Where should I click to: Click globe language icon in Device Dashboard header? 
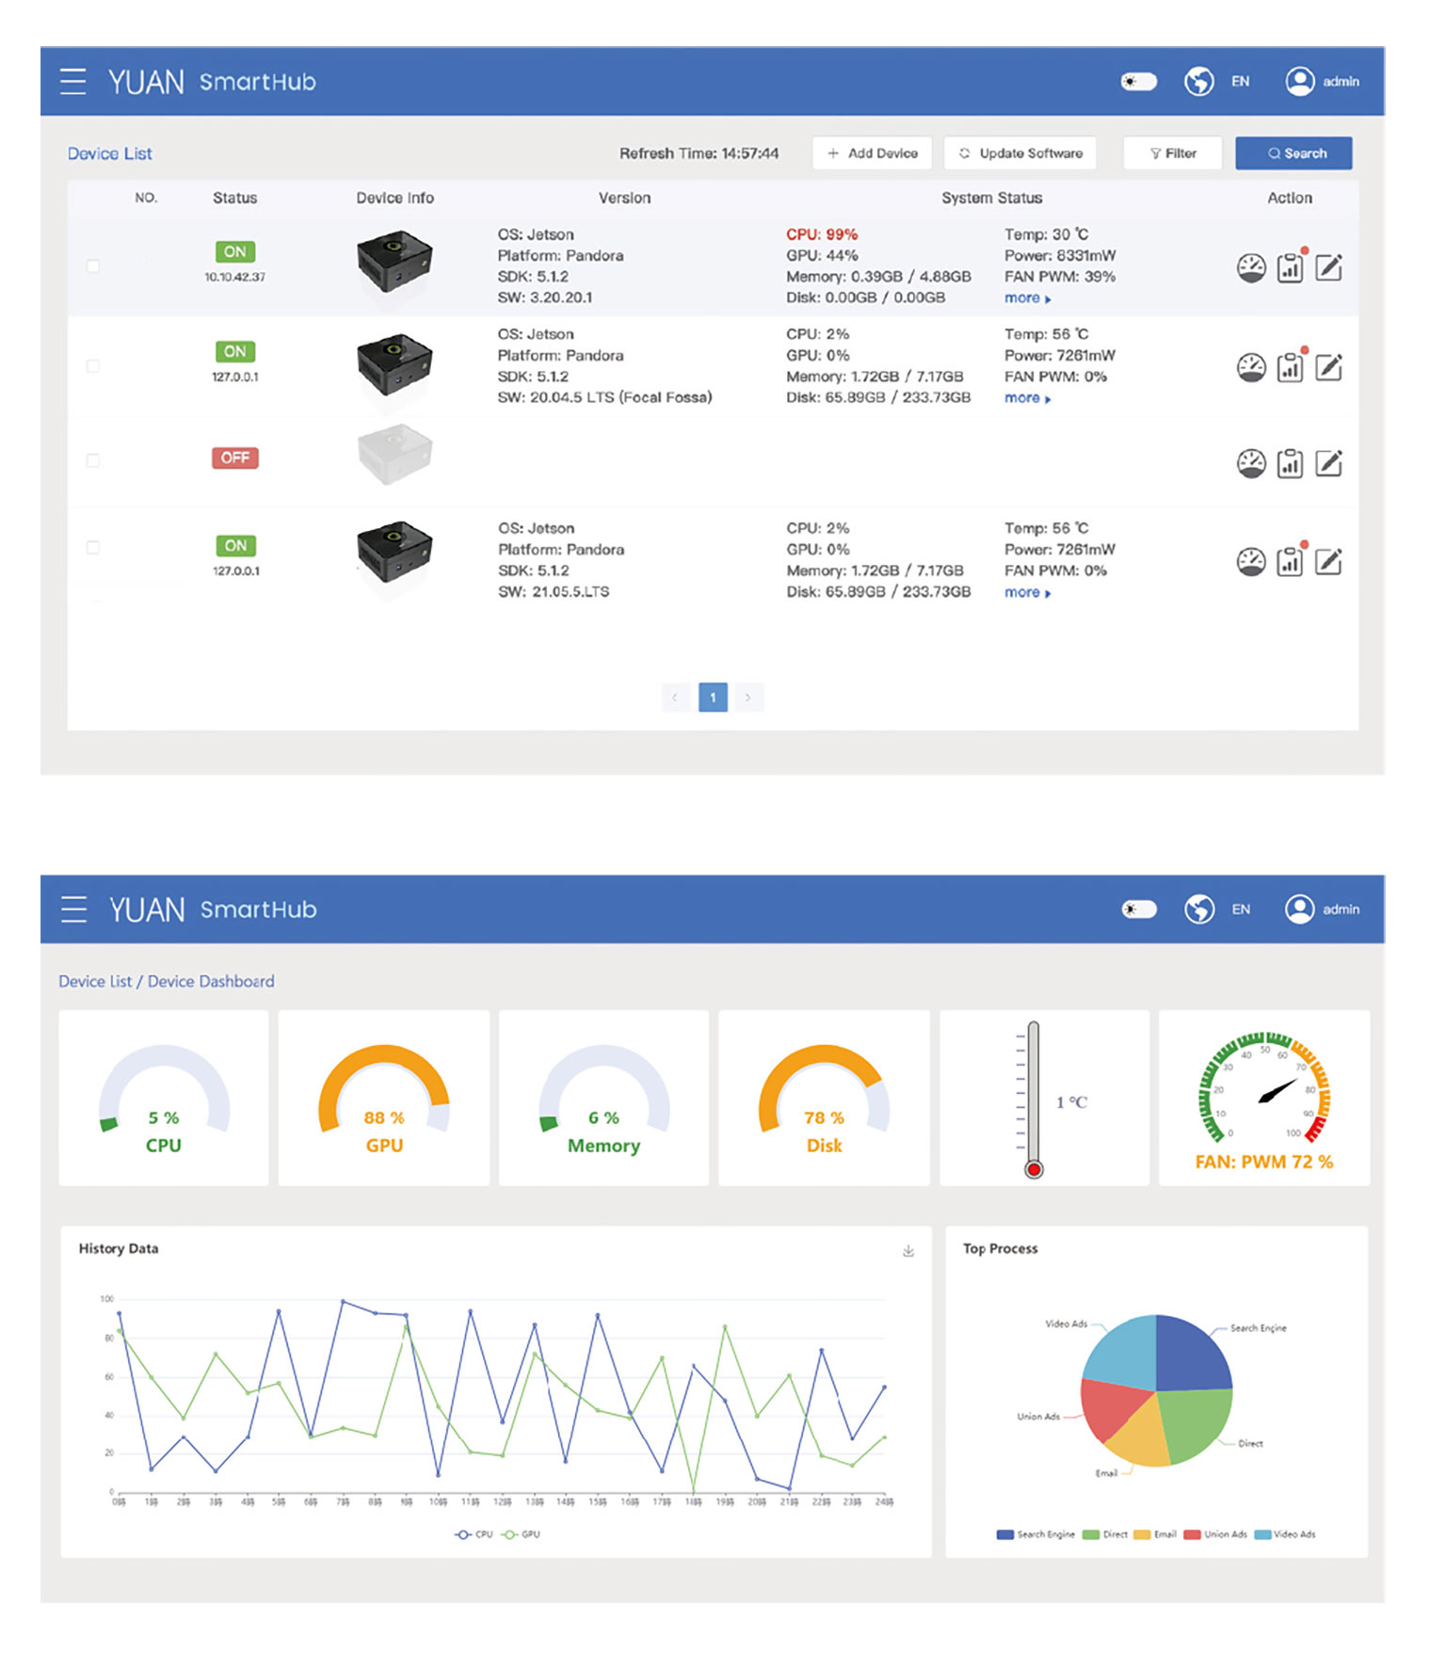coord(1198,909)
